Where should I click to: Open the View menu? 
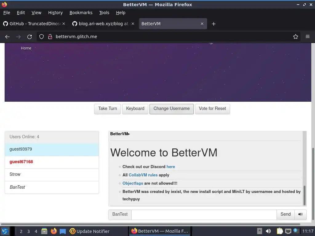tap(36, 13)
